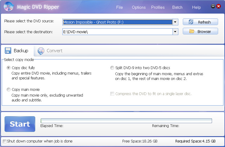Switch to the Convert tab

50,51
